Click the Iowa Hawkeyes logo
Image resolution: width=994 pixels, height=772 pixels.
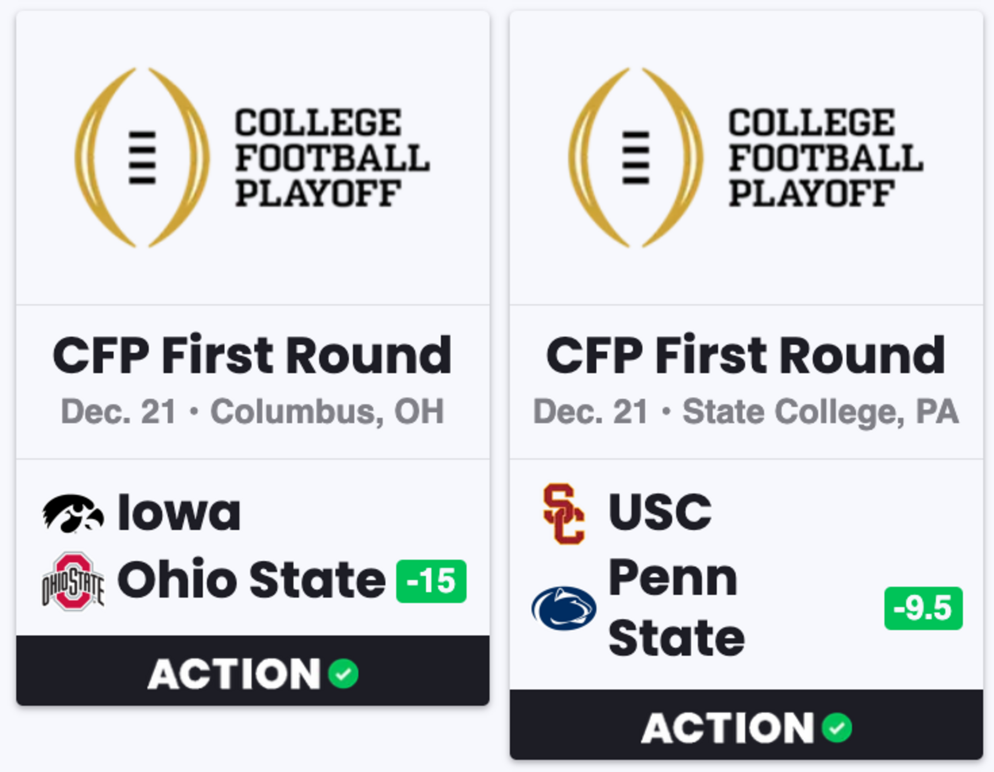coord(73,513)
